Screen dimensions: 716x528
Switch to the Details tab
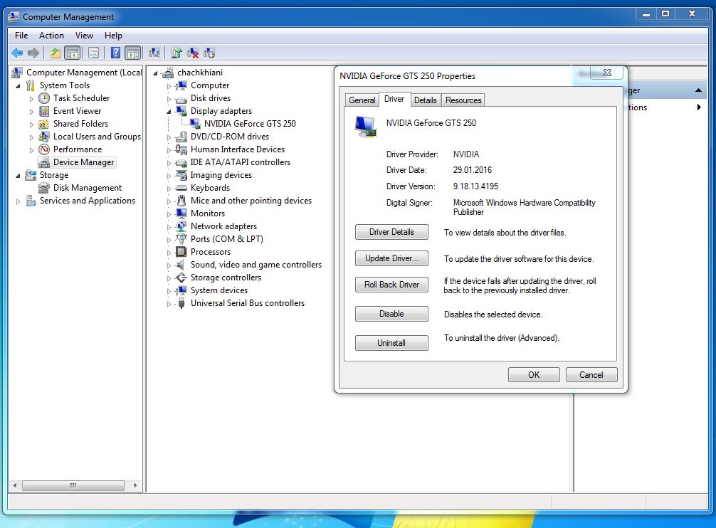point(425,100)
